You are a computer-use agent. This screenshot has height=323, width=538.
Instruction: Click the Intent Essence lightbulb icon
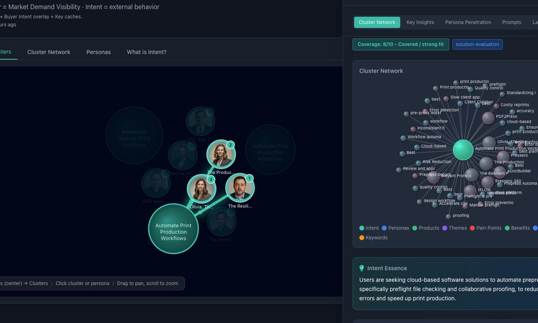pos(362,268)
